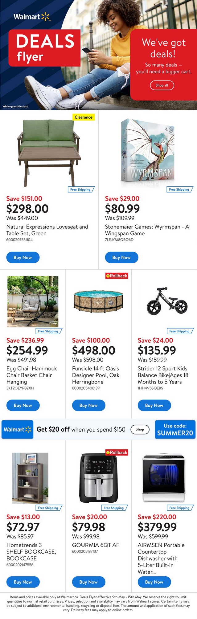
Task: Buy the Natural Expressions Loveseat set
Action: 23,258
